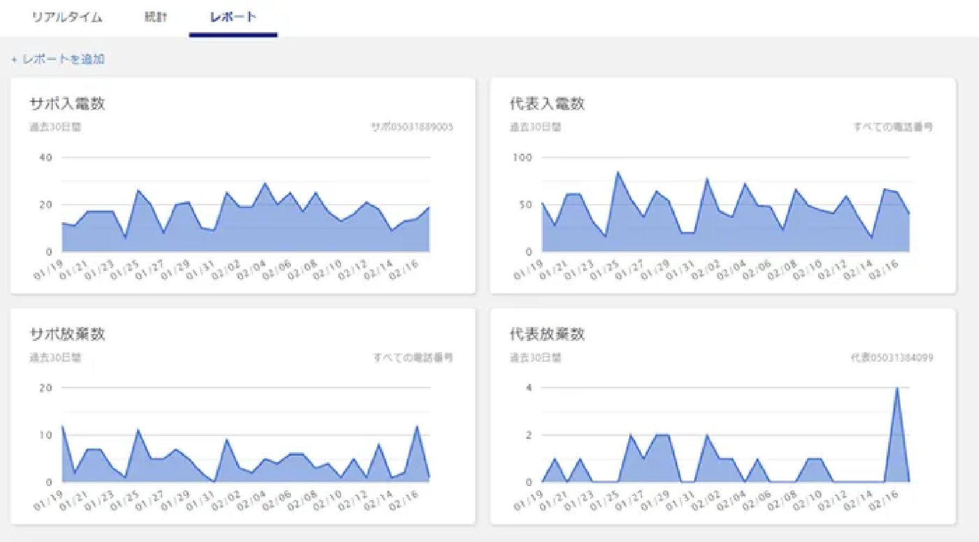979x542 pixels.
Task: Click すべての電話番号 in サポ放棄数 card
Action: (x=413, y=358)
